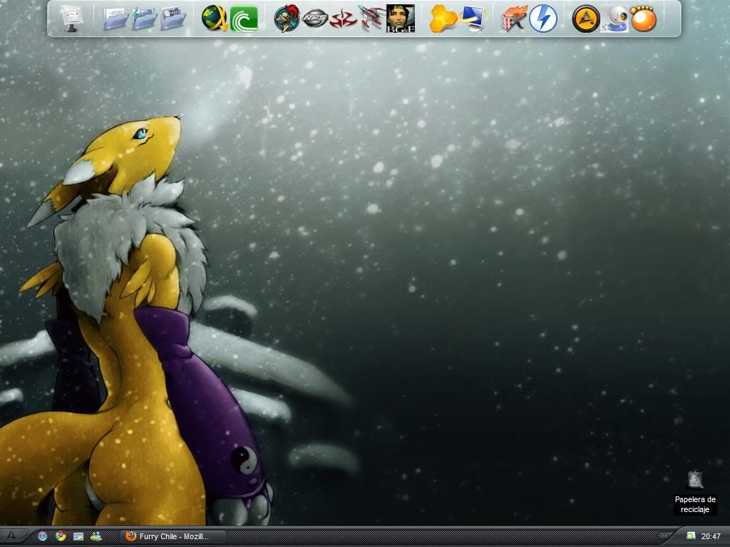Expand hidden system tray icons arrow
The height and width of the screenshot is (547, 730).
click(664, 536)
